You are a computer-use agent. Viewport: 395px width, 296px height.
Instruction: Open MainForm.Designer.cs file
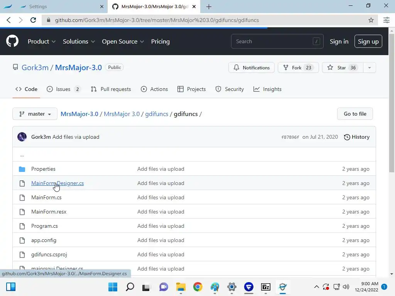tap(57, 183)
